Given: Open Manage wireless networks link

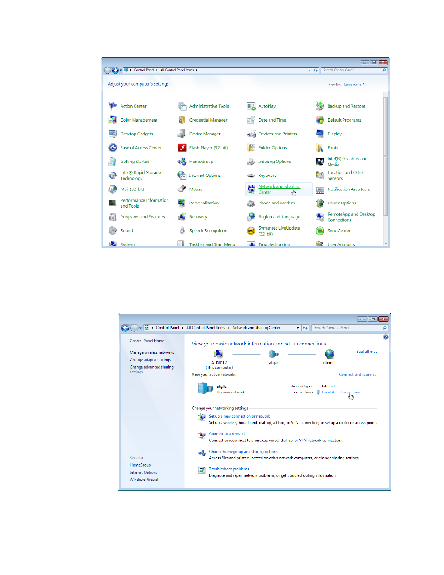Looking at the screenshot, I should 152,352.
